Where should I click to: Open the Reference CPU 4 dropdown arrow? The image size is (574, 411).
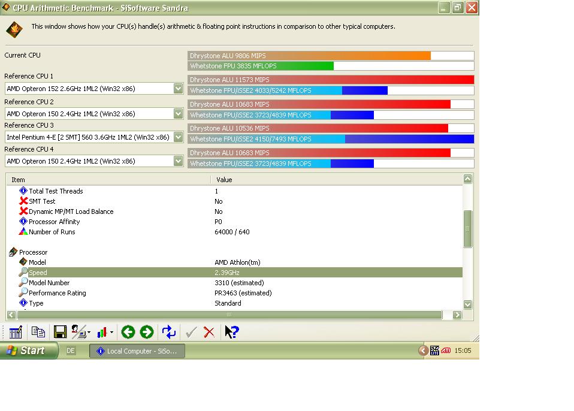[179, 161]
